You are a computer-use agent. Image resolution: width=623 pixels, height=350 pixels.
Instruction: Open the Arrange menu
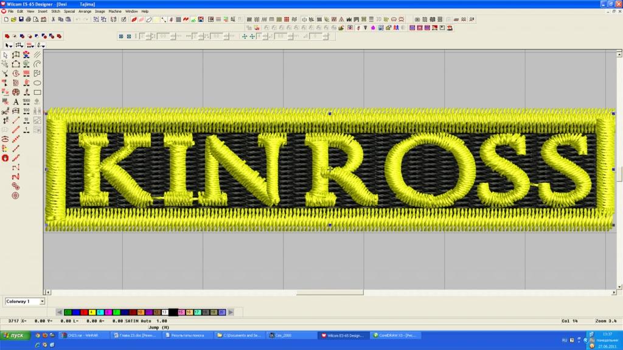click(x=85, y=12)
